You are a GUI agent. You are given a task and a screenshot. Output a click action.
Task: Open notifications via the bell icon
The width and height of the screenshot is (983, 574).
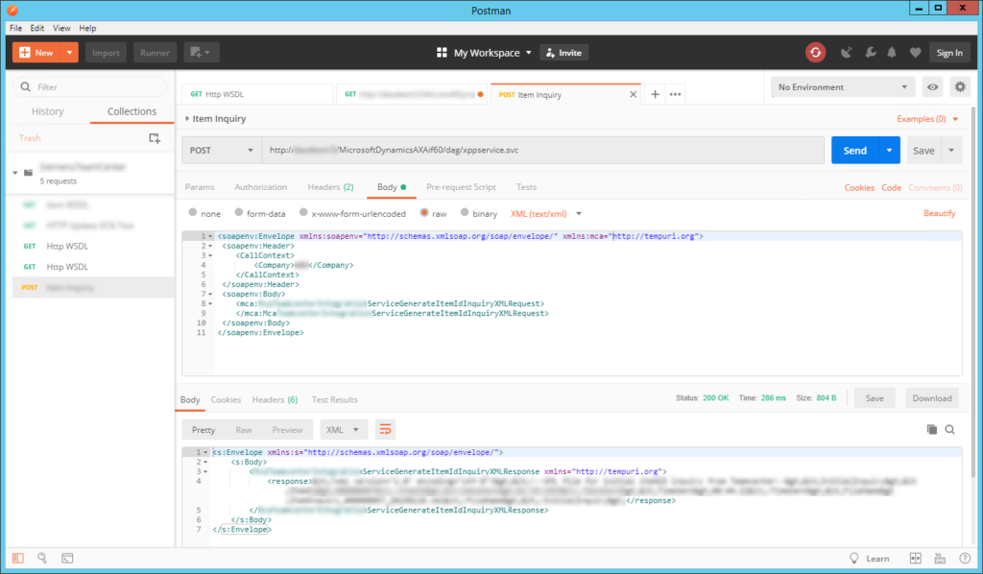(x=892, y=53)
